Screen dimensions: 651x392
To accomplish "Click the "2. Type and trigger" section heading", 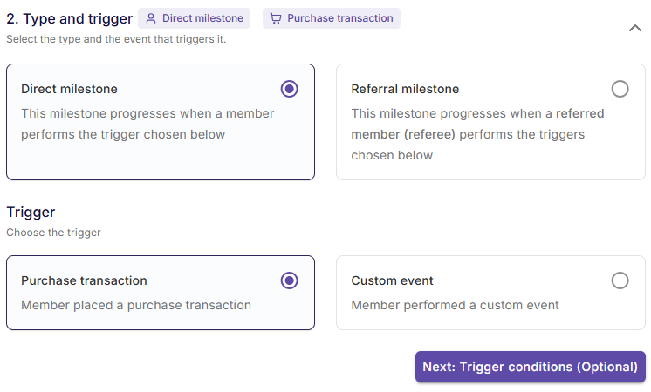I will tap(70, 18).
